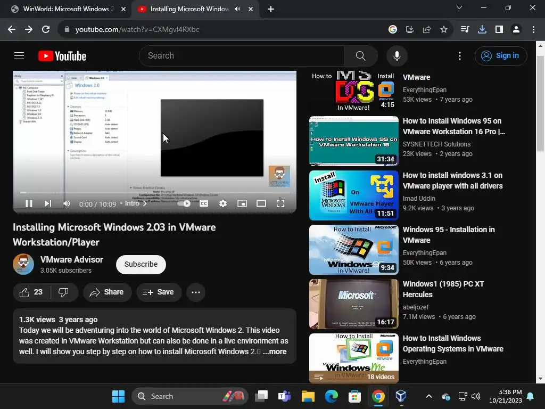
Task: Open Install Windows Operating Systems playlist
Action: (x=453, y=343)
